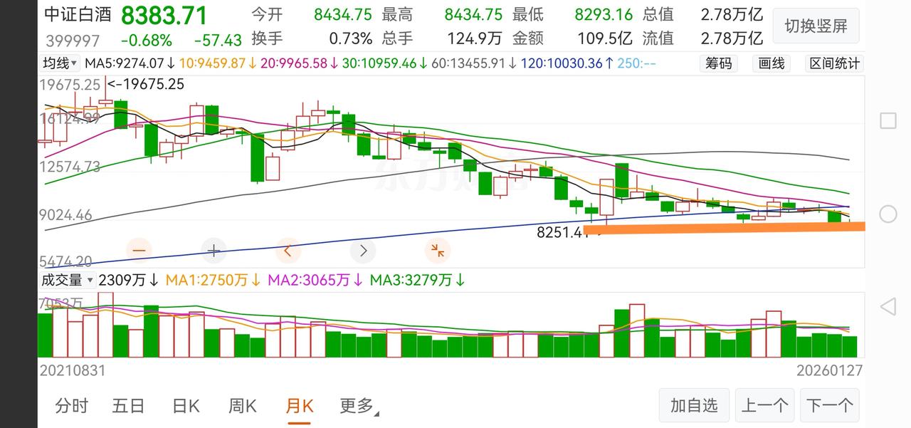Tap the zoom in plus icon

[214, 251]
